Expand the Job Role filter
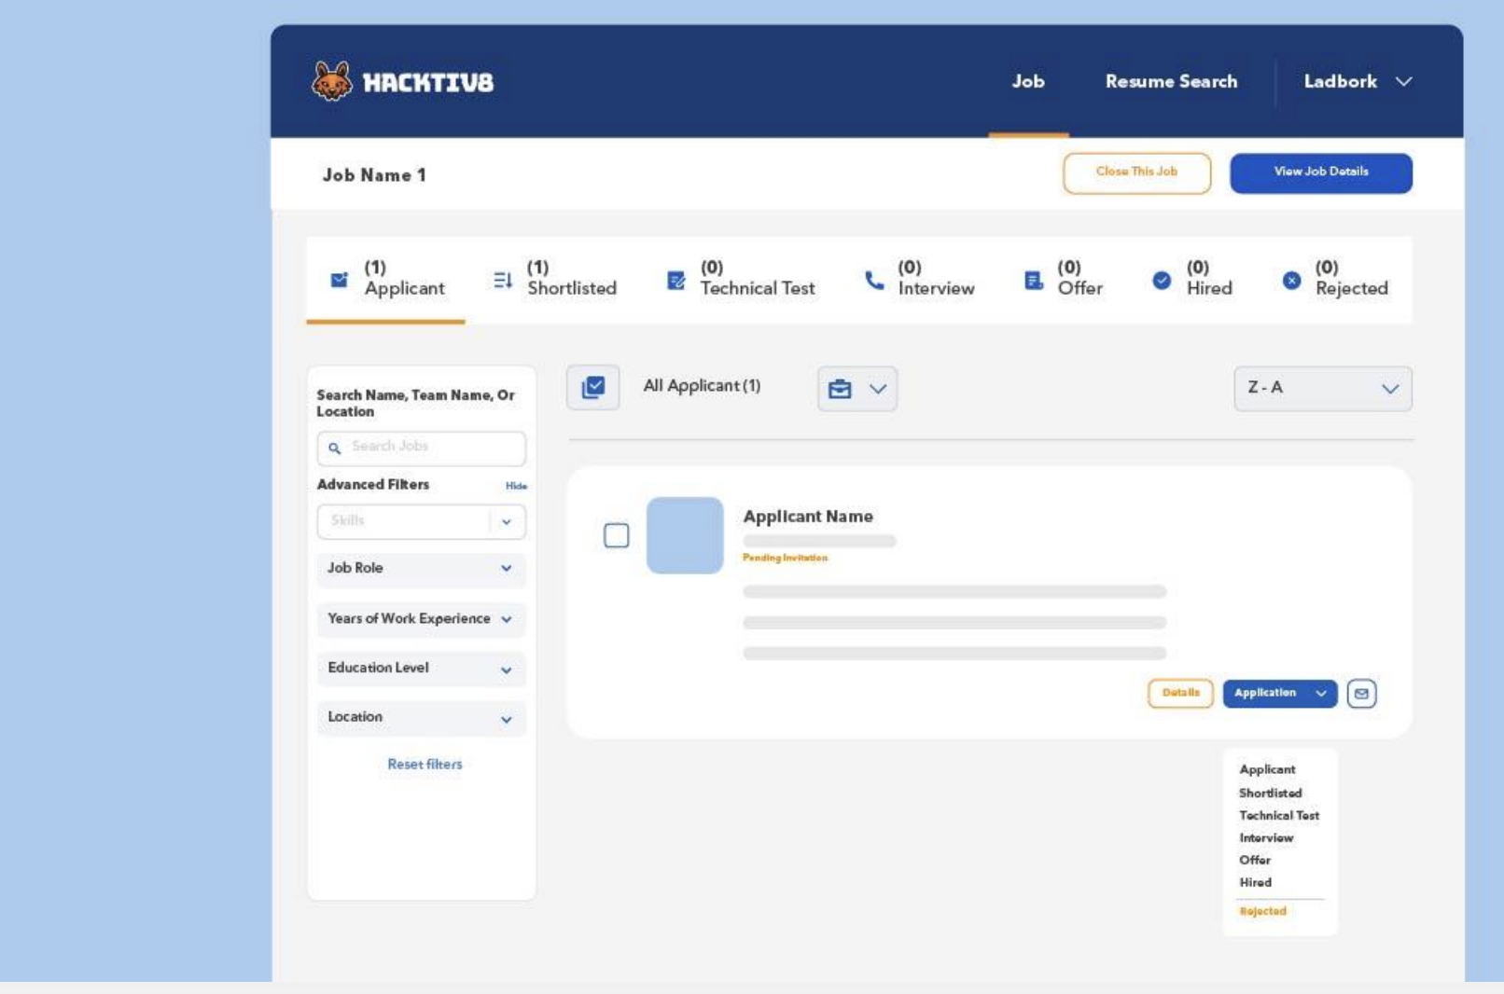The width and height of the screenshot is (1504, 994). click(421, 568)
